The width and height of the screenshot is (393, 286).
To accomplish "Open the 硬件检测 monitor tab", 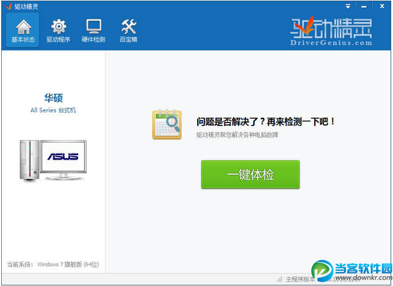I will 94,31.
